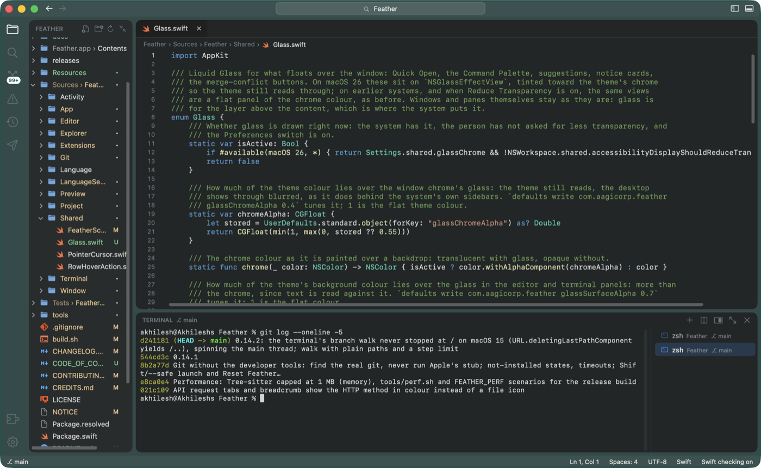Click Ln 1, Col 1 in status bar
This screenshot has height=468, width=761.
[x=584, y=461]
